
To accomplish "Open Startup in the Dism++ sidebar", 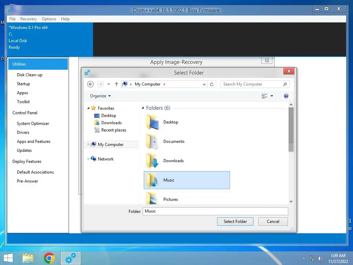I will (x=23, y=84).
